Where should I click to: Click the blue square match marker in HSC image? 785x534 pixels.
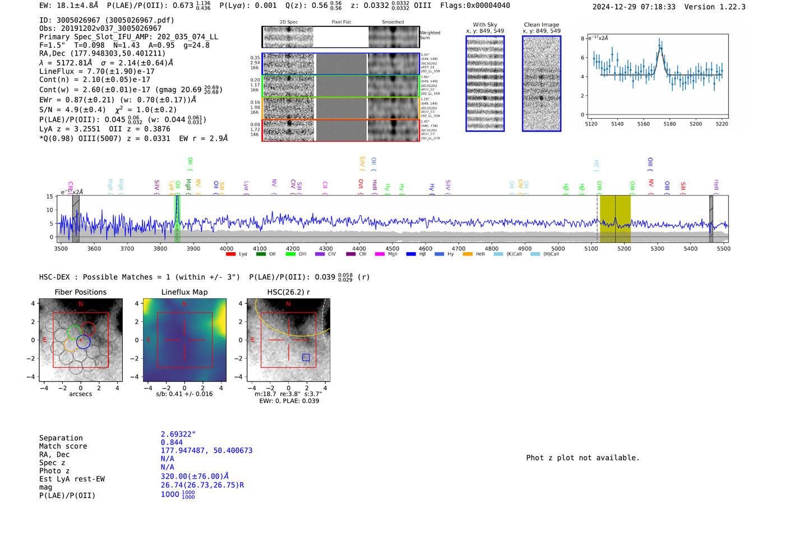306,357
